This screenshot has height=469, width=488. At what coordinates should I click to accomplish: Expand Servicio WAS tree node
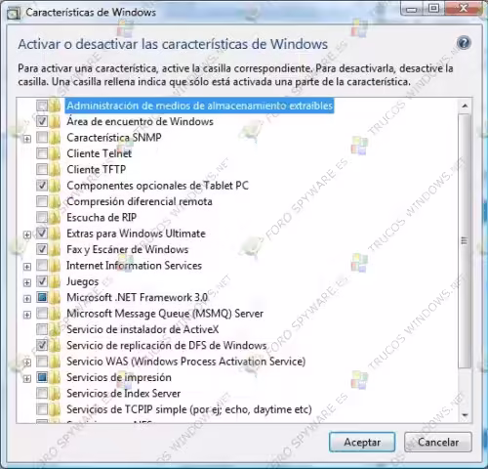(x=27, y=362)
